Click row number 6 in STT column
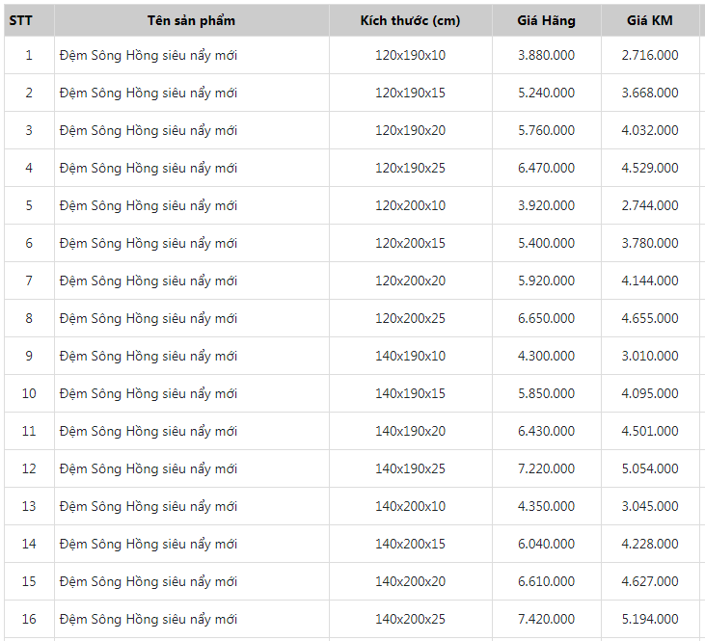 pyautogui.click(x=29, y=243)
